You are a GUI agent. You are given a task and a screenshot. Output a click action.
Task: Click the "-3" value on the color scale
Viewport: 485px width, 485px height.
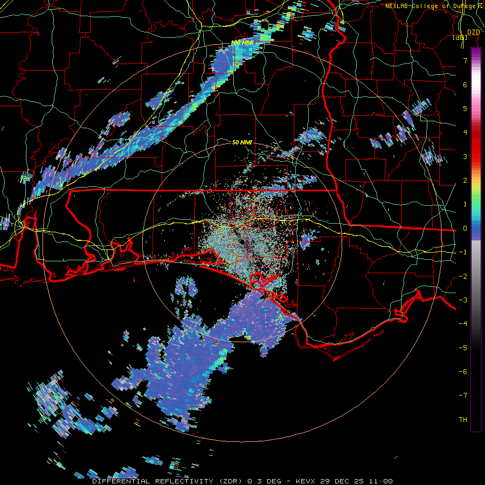pos(463,300)
